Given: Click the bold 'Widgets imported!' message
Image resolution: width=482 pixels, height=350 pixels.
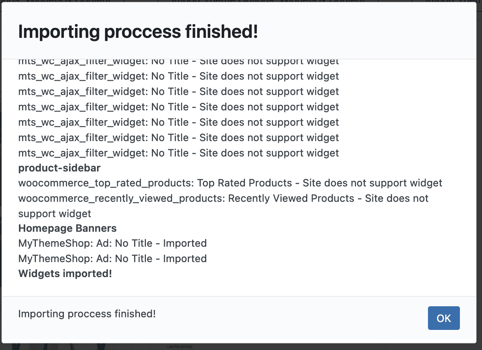Looking at the screenshot, I should (65, 274).
